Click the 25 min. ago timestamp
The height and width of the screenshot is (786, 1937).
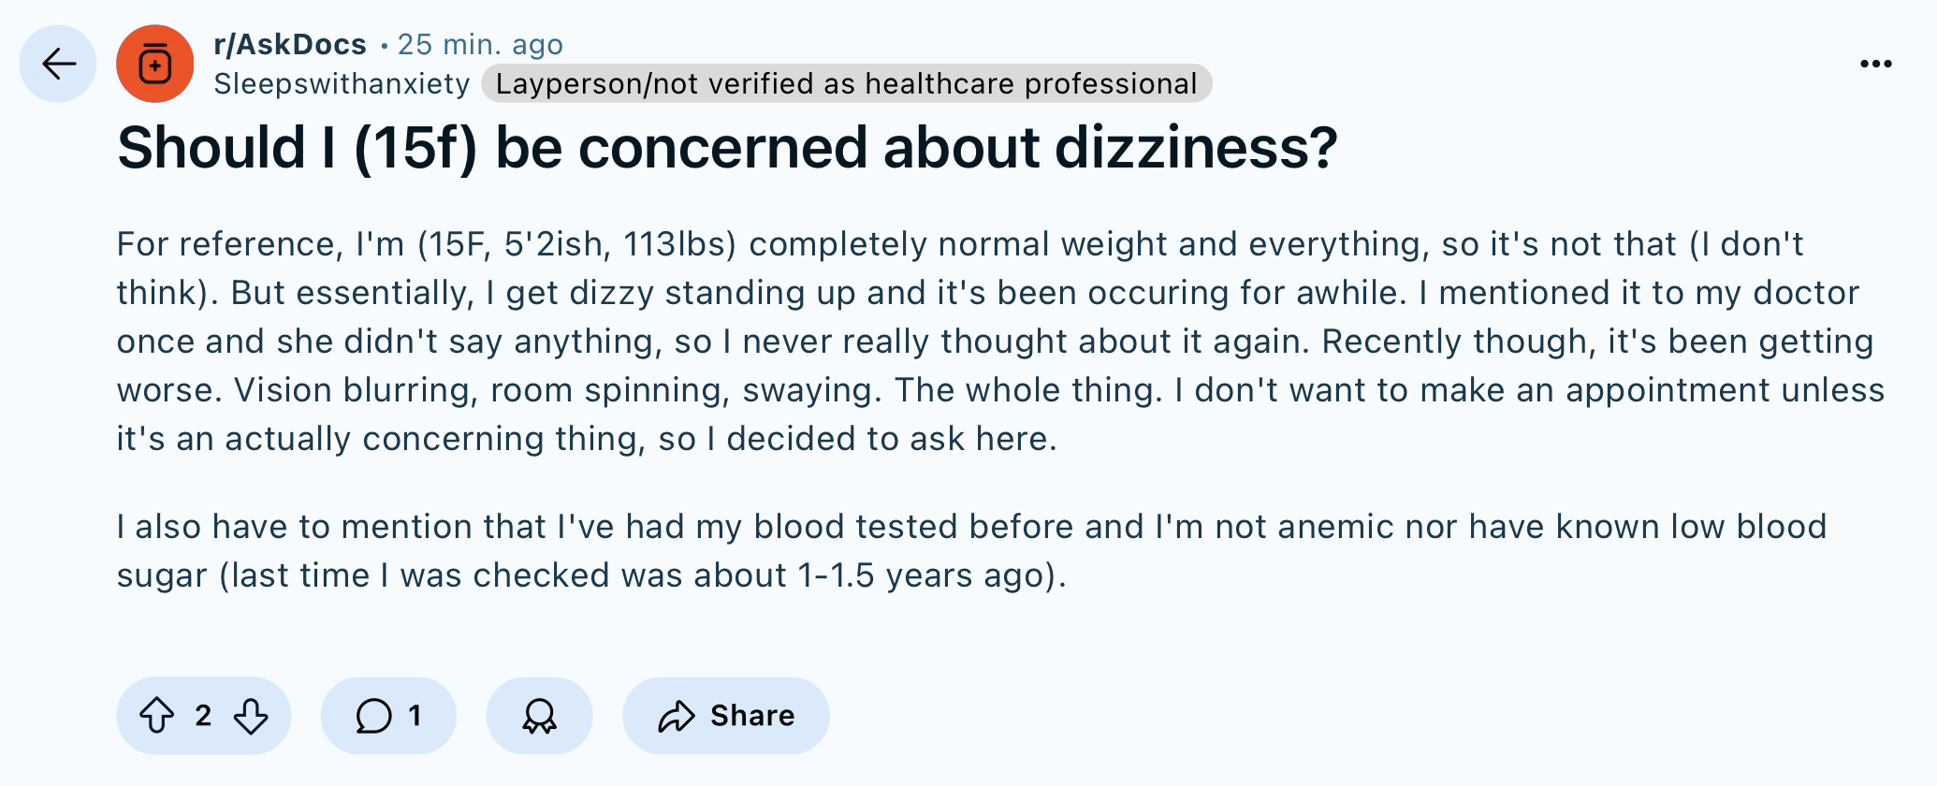480,44
